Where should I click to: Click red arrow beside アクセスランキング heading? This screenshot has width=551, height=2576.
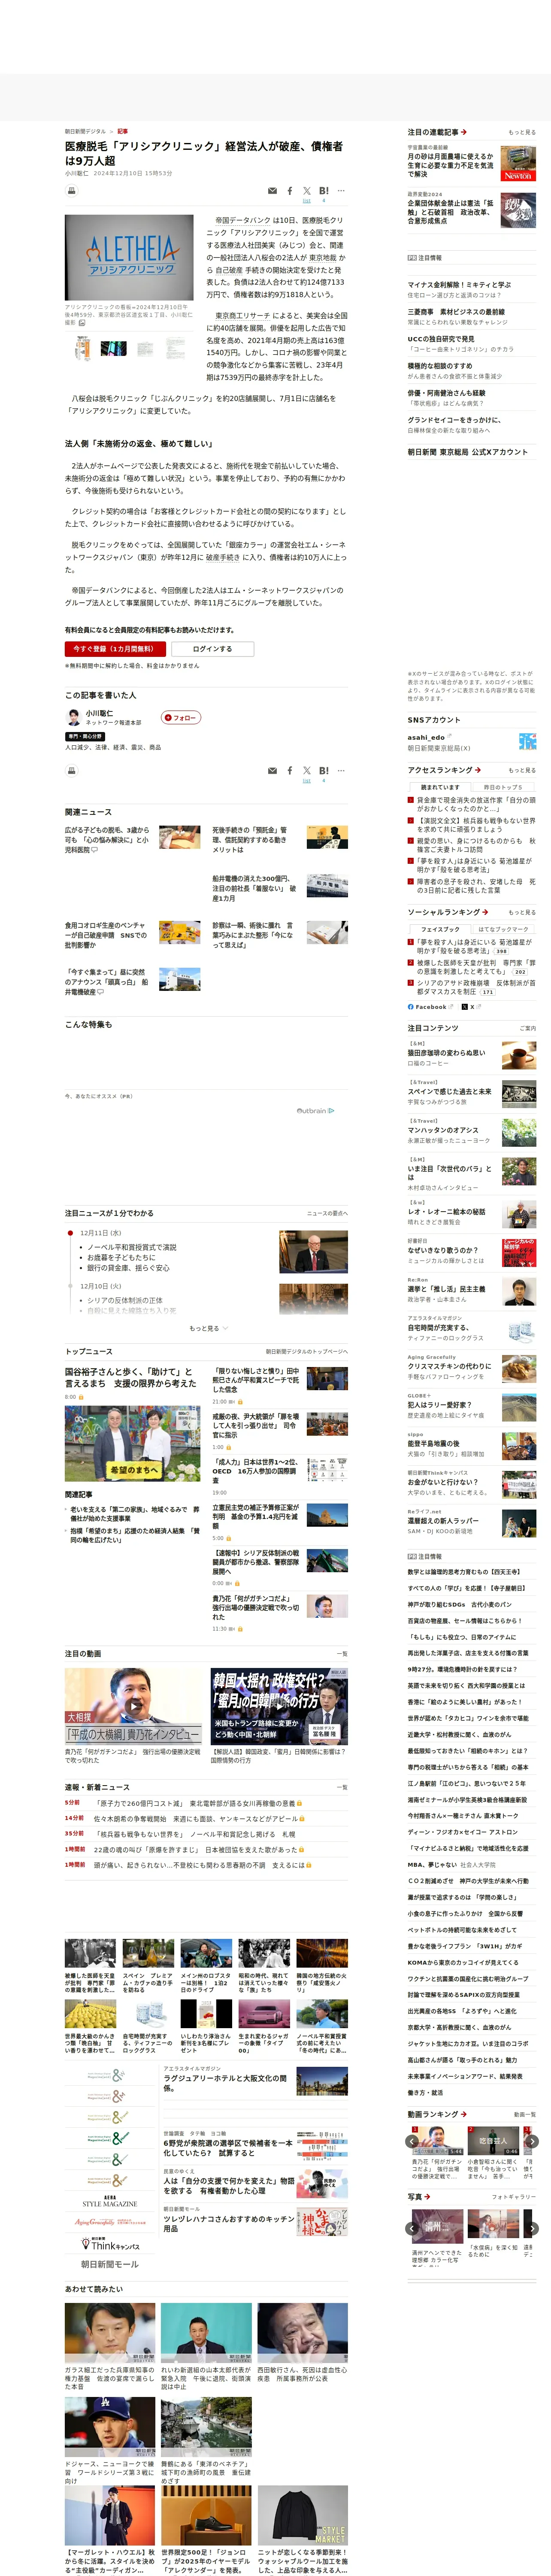point(478,770)
